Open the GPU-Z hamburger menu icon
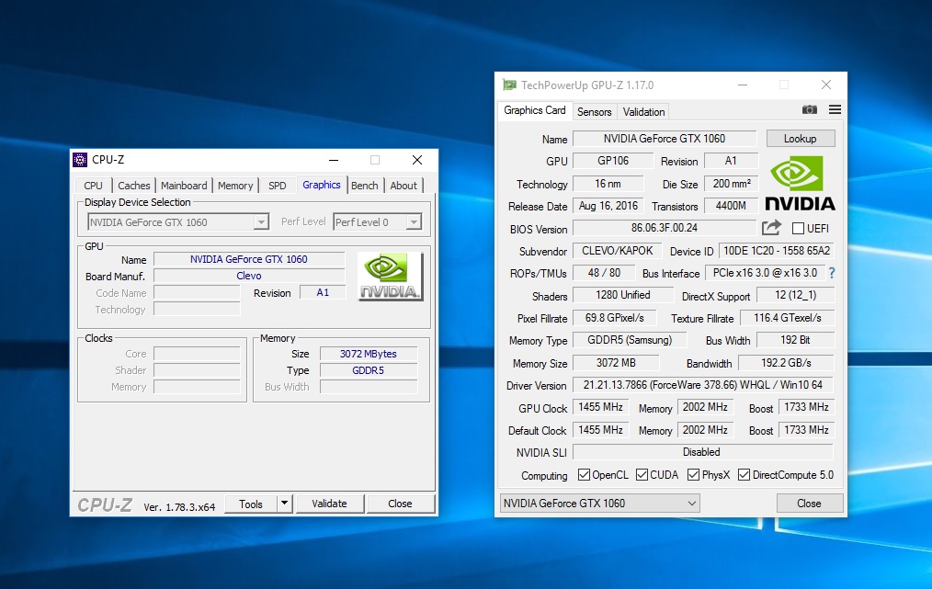The height and width of the screenshot is (589, 932). (835, 110)
